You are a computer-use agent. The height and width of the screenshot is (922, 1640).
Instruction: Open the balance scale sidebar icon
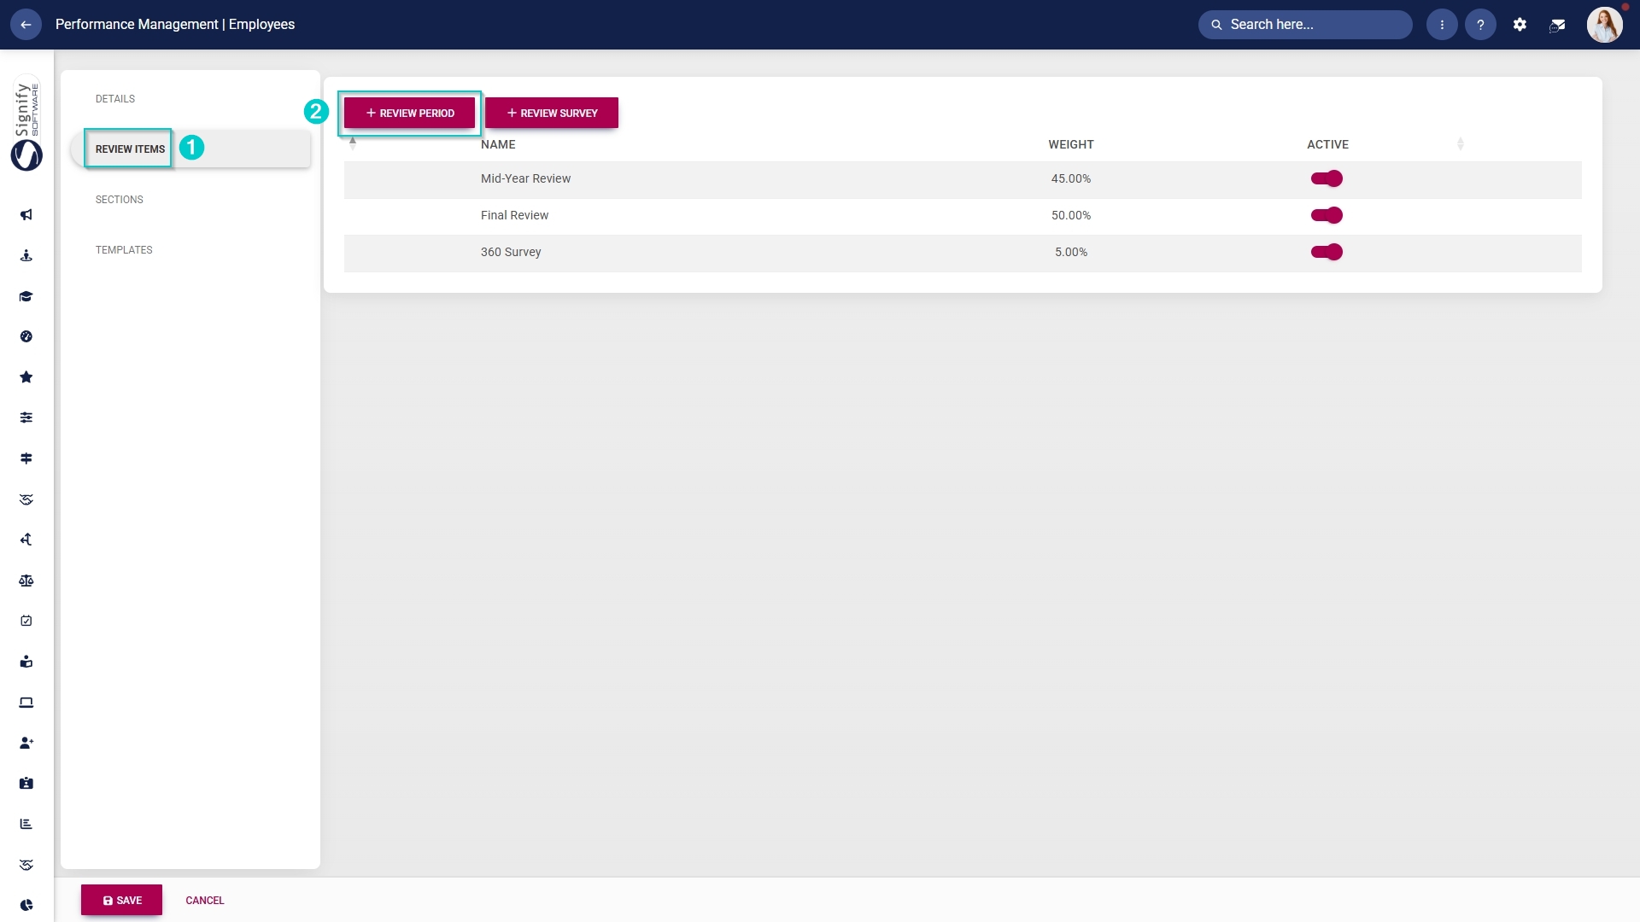click(26, 581)
